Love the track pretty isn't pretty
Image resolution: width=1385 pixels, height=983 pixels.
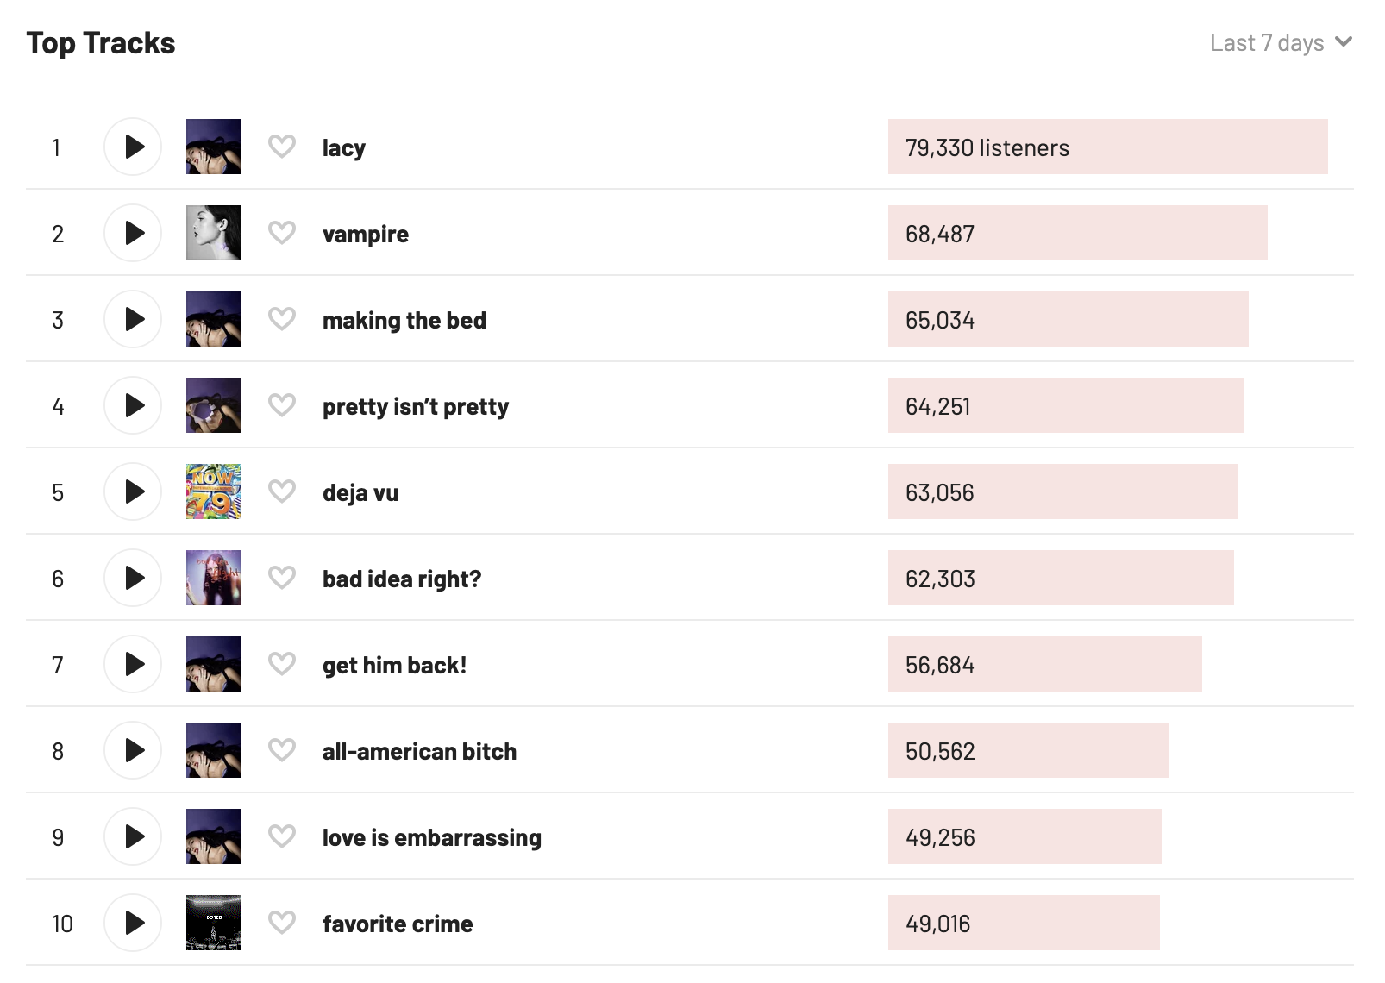[x=282, y=405]
